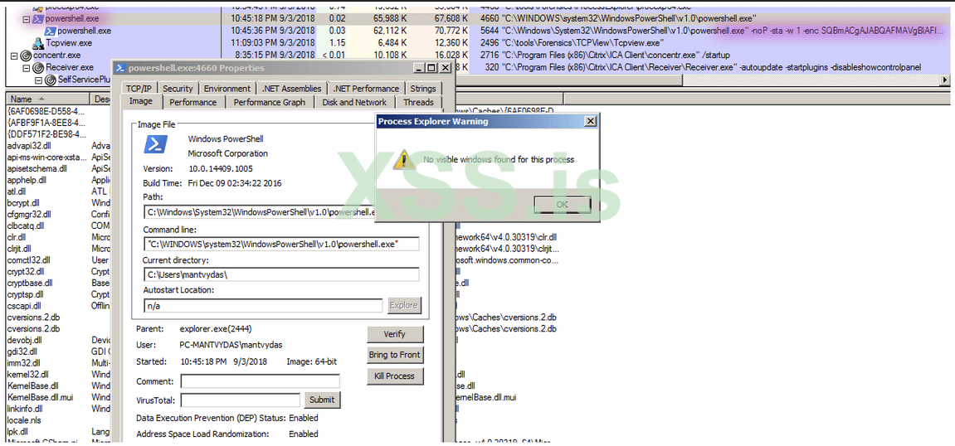Click the Receiver.exe process icon
955x446 pixels.
click(40, 67)
